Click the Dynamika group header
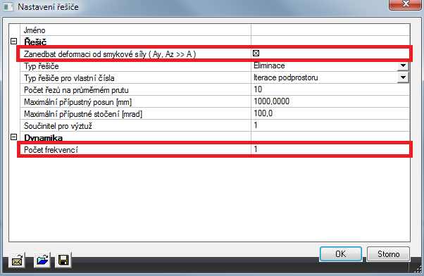The height and width of the screenshot is (276, 424). pyautogui.click(x=43, y=138)
